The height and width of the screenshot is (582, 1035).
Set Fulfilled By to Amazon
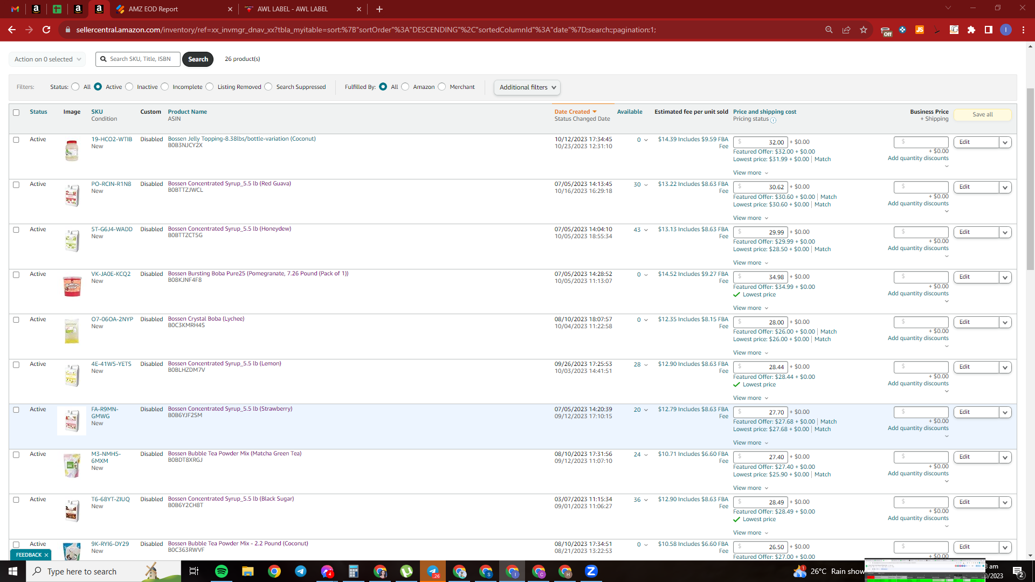pyautogui.click(x=405, y=87)
